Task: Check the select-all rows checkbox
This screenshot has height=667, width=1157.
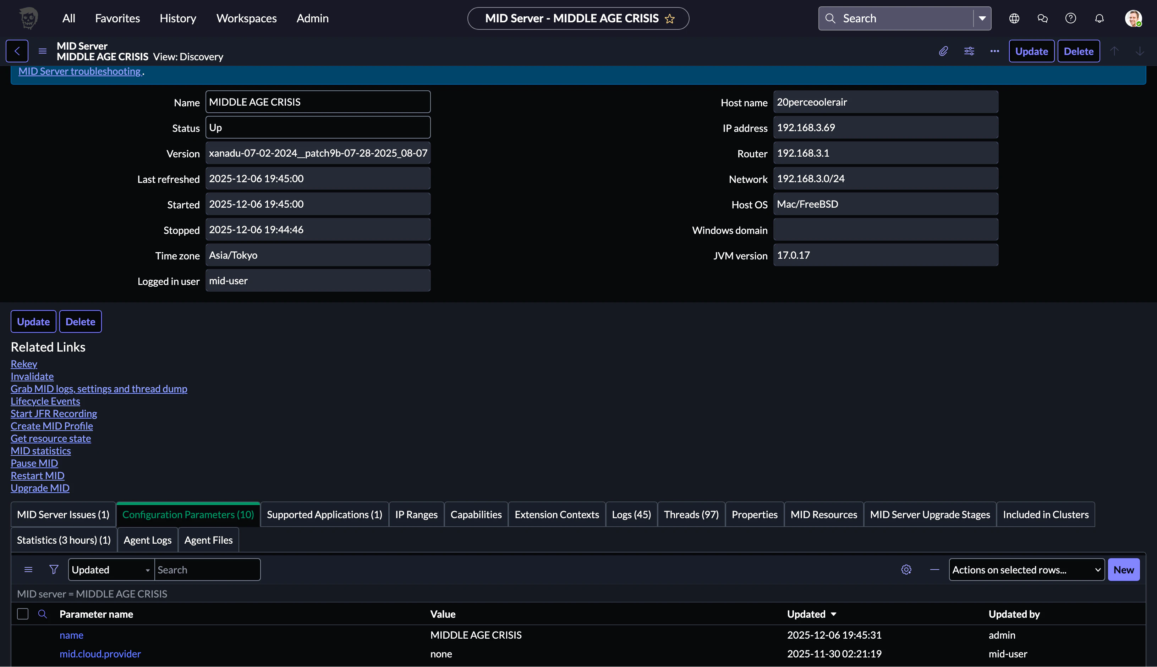Action: coord(22,614)
